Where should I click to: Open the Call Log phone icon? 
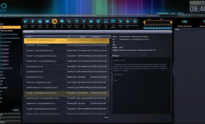69,21
